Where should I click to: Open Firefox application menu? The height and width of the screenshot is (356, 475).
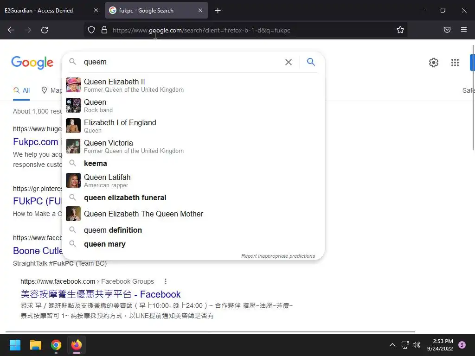(463, 30)
